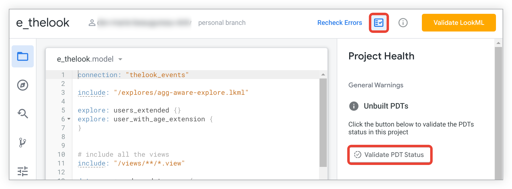Viewport: 512px width, 189px height.
Task: Collapse the explore block on line 6
Action: 69,119
